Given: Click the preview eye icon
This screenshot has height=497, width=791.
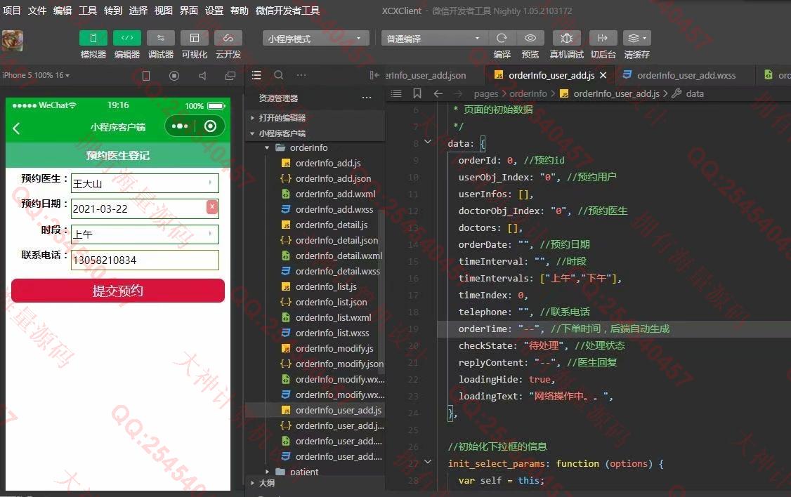Looking at the screenshot, I should [530, 39].
